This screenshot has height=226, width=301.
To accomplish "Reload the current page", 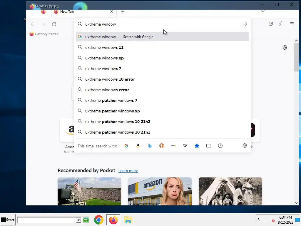I will click(x=54, y=24).
